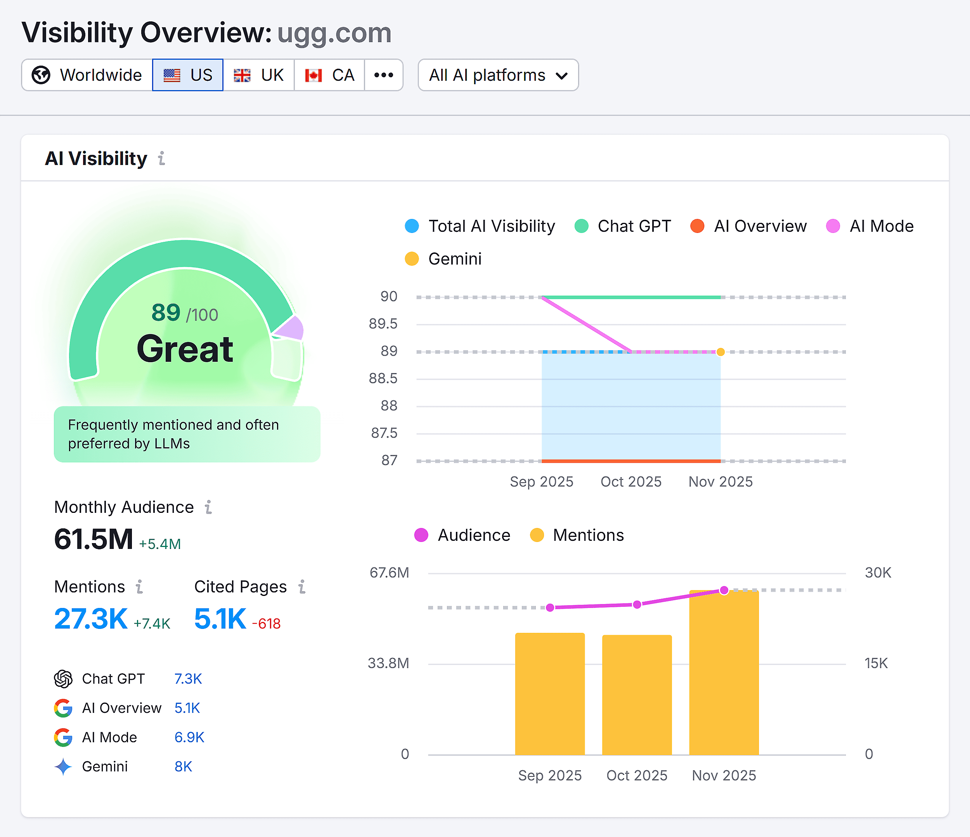Click the Nov 2025 audience data point
Image resolution: width=970 pixels, height=837 pixels.
[724, 590]
